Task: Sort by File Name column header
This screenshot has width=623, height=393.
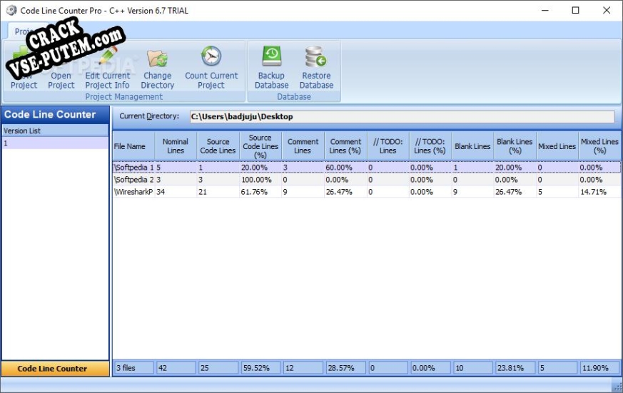Action: click(133, 146)
